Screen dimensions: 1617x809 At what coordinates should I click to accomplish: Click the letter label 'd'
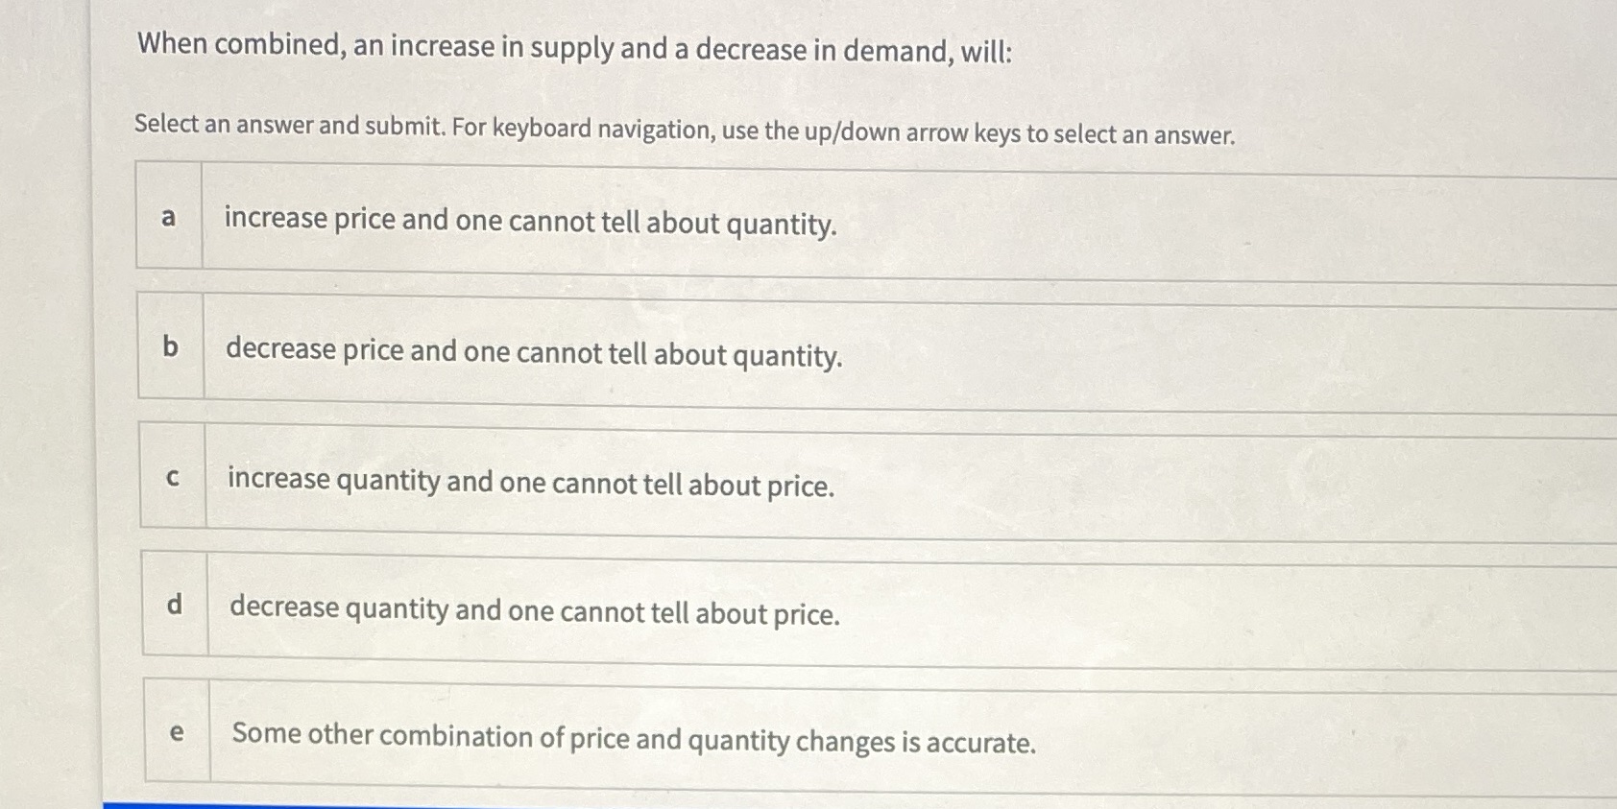pos(174,607)
